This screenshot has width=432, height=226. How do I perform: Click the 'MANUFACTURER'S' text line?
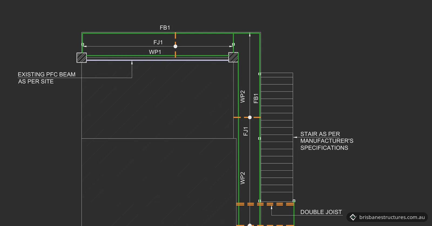[327, 141]
